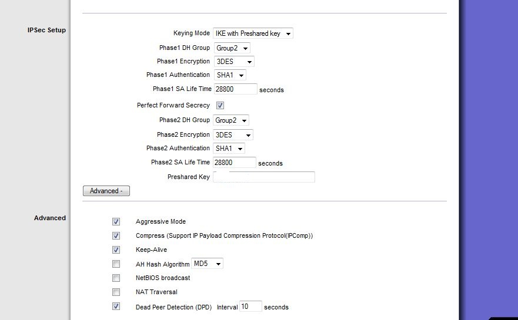
Task: Expand the Phase1 DH Group selector
Action: click(232, 48)
